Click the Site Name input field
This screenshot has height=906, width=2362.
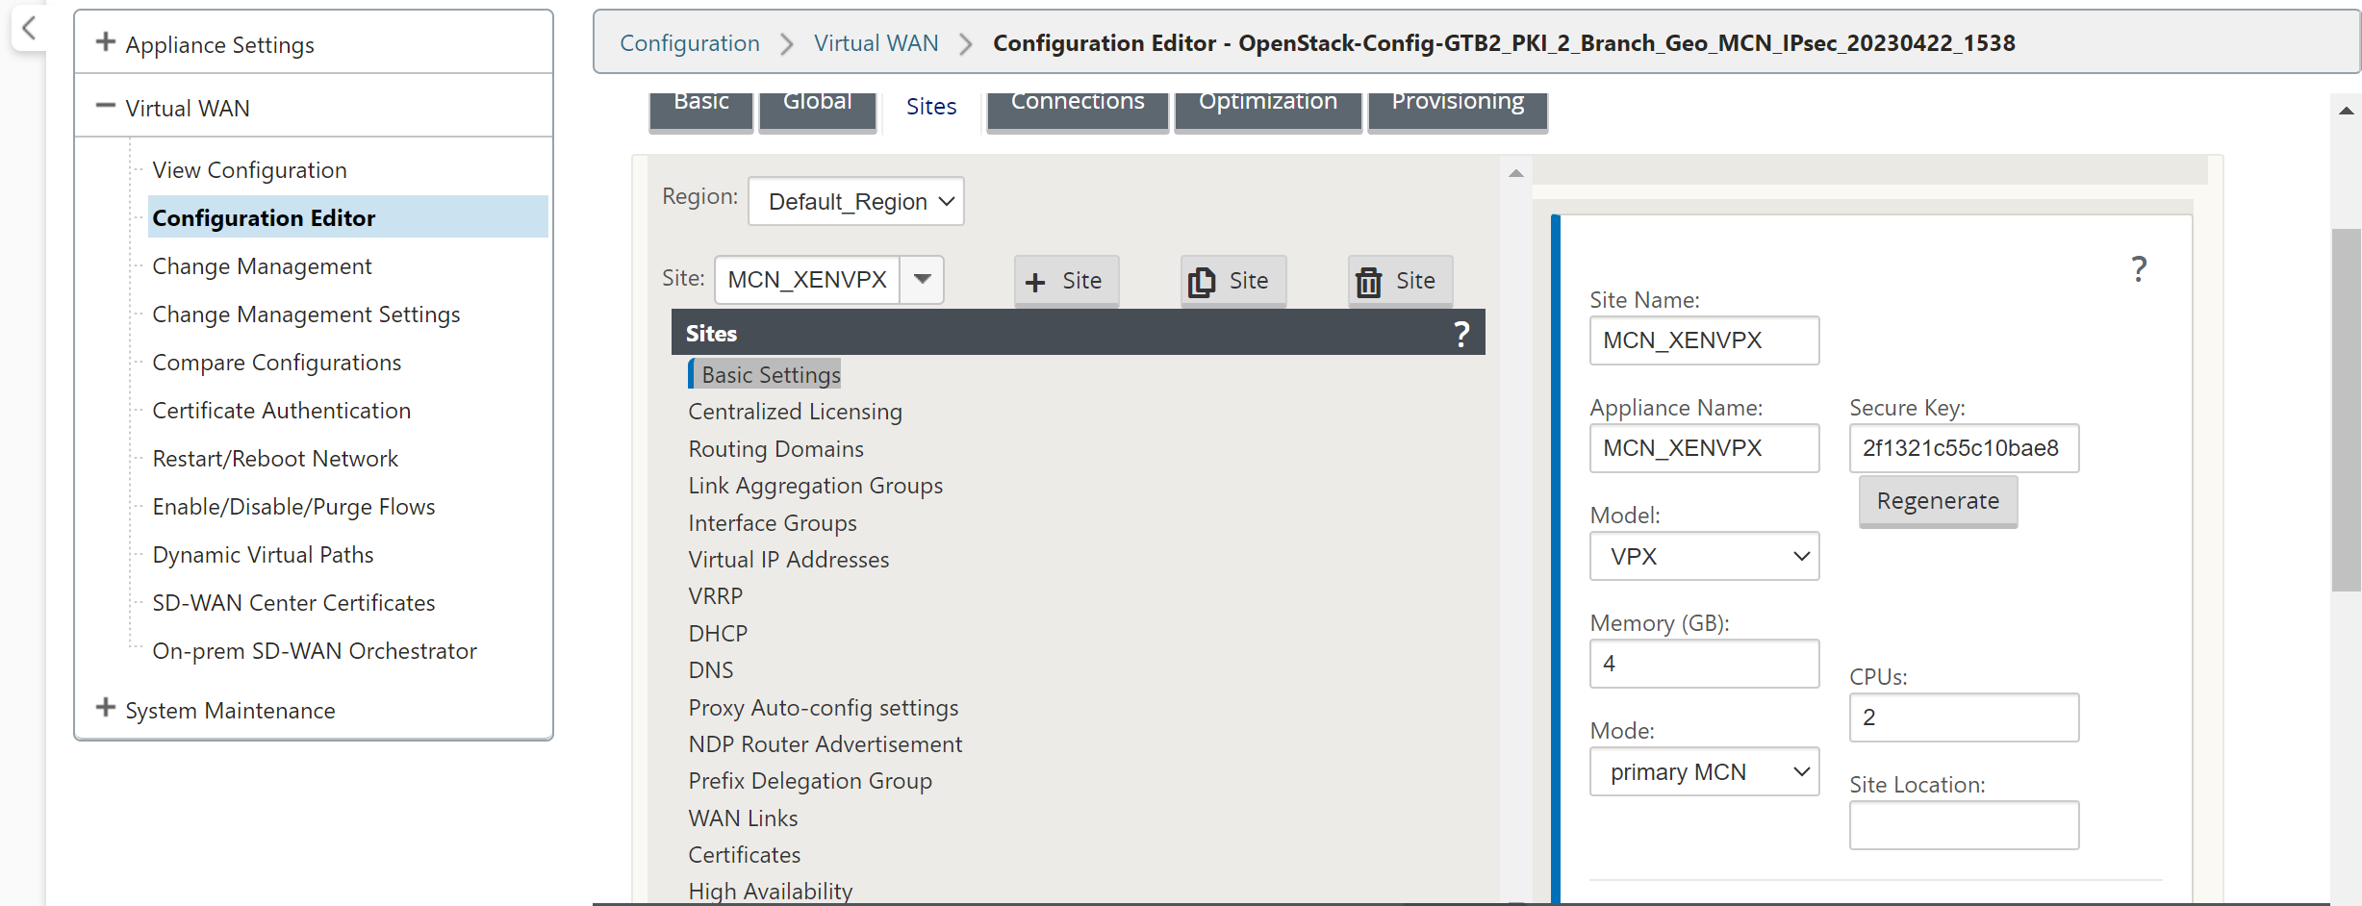[1704, 340]
